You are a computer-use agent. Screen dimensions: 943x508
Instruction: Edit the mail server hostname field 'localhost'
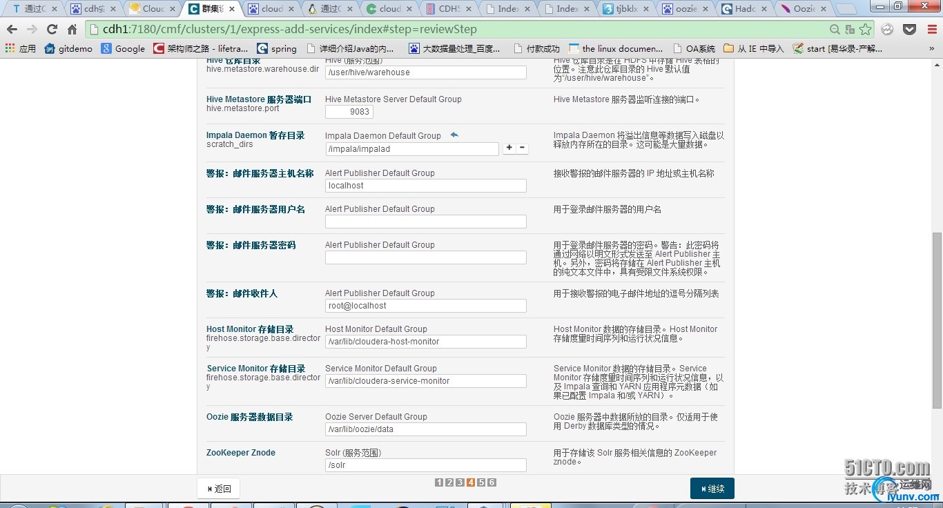click(x=426, y=186)
